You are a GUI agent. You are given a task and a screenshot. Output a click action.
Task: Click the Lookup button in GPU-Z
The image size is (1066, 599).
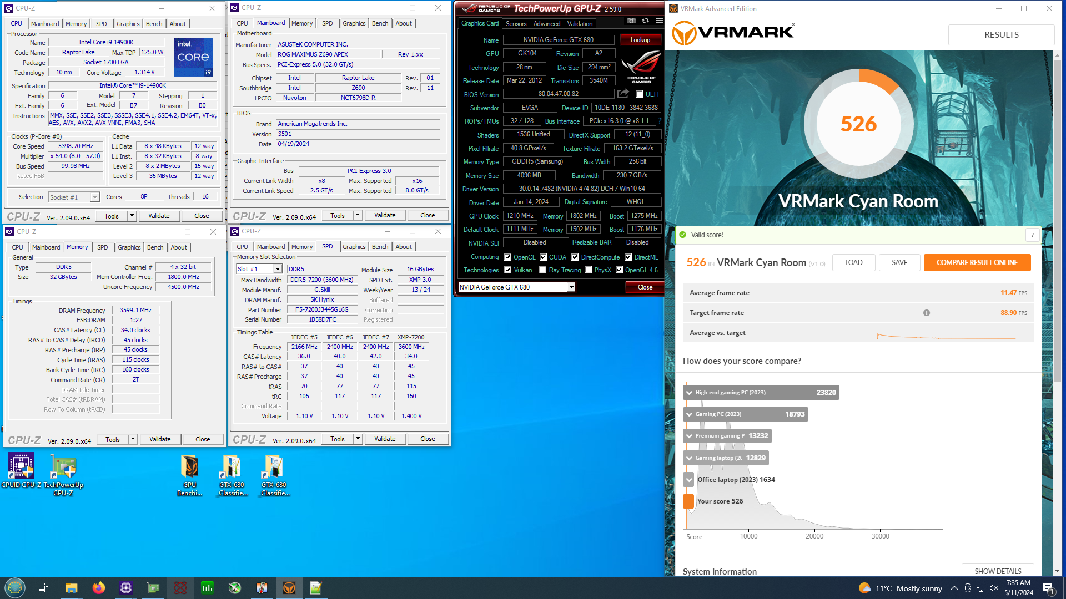click(640, 40)
